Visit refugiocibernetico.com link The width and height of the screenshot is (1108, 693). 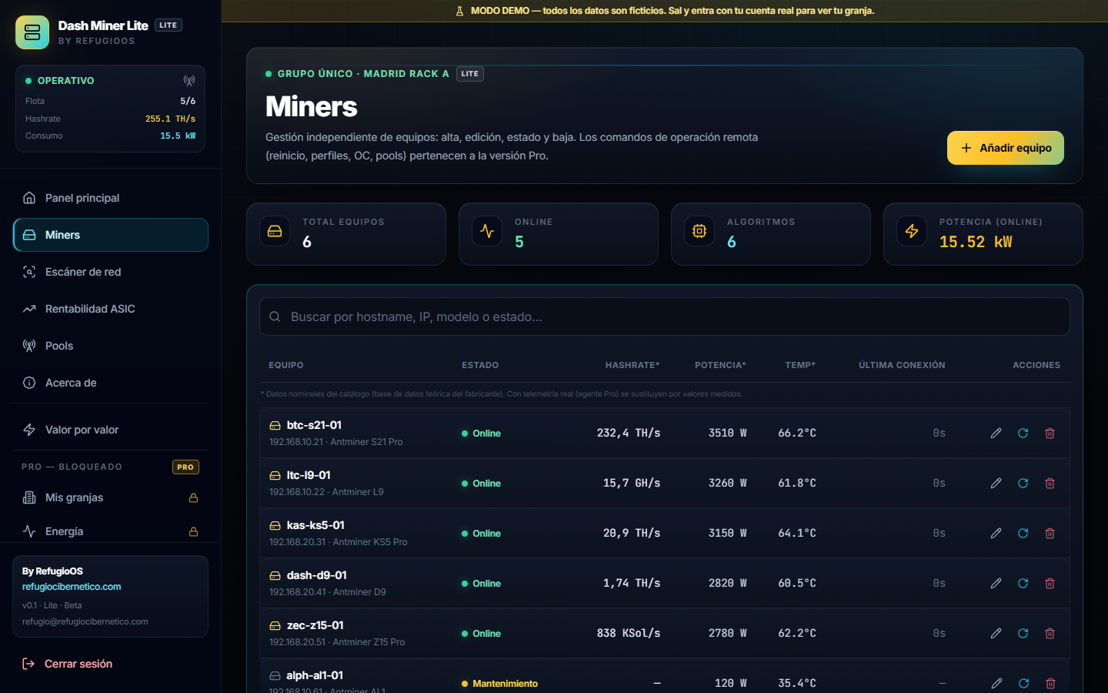(x=72, y=587)
